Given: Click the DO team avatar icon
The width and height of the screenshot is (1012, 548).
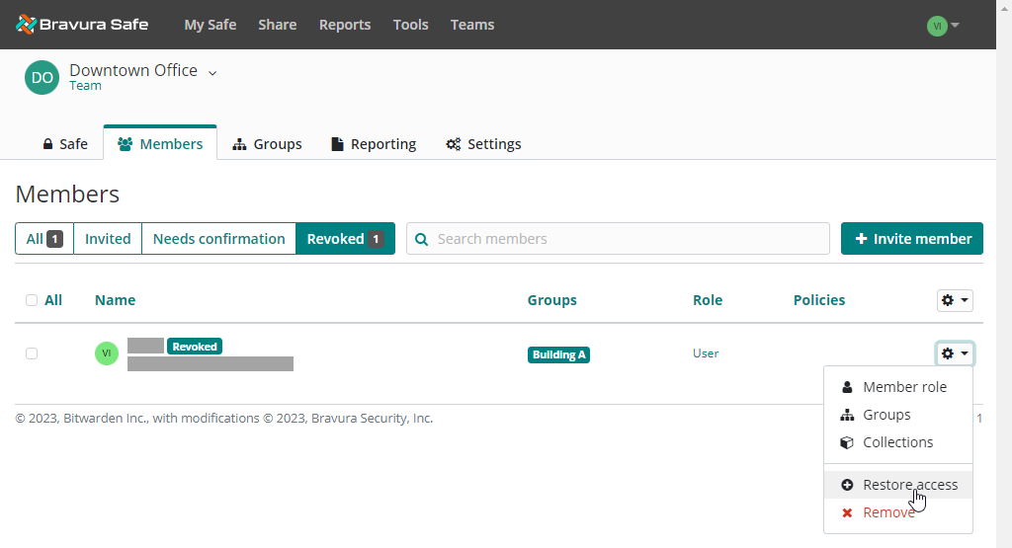Looking at the screenshot, I should click(42, 77).
